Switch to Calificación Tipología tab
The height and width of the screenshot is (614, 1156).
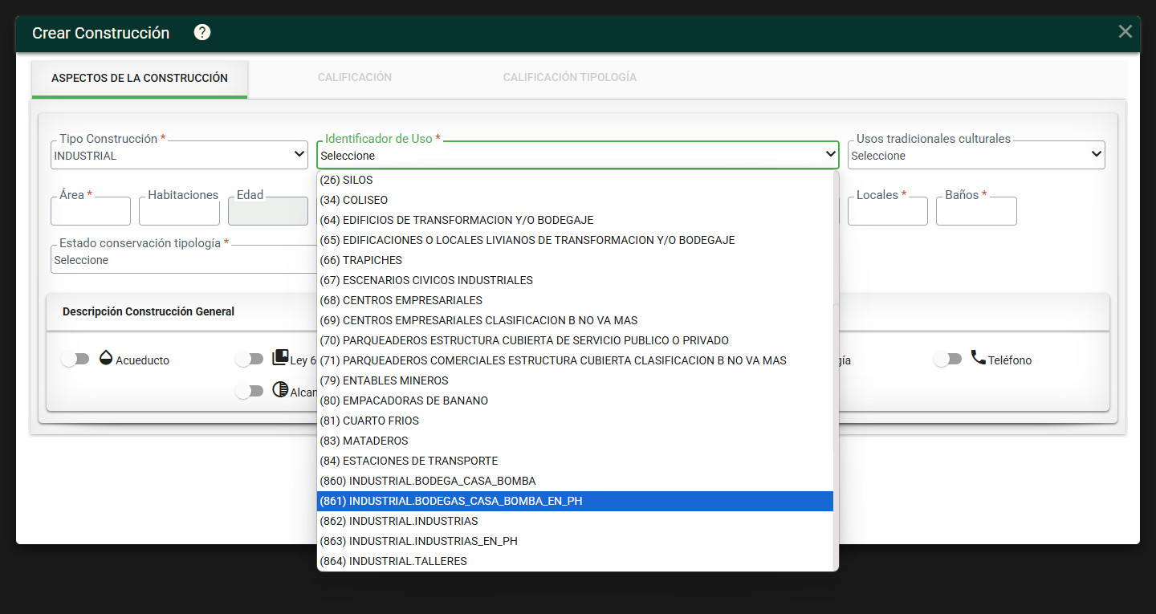(570, 78)
